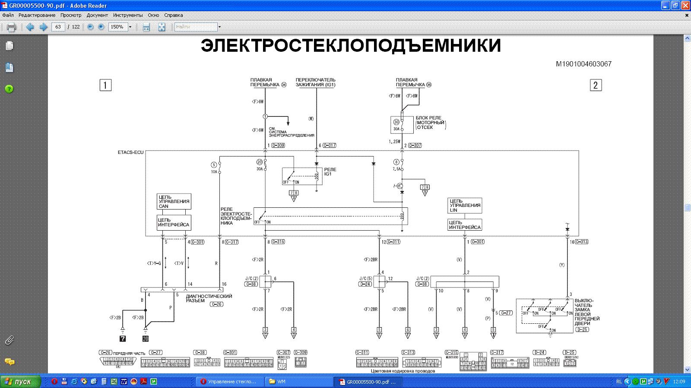
Task: Zoom out with the minus button
Action: point(90,27)
